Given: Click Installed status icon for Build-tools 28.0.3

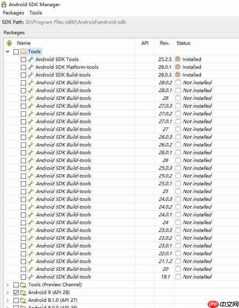Looking at the screenshot, I should tap(178, 75).
